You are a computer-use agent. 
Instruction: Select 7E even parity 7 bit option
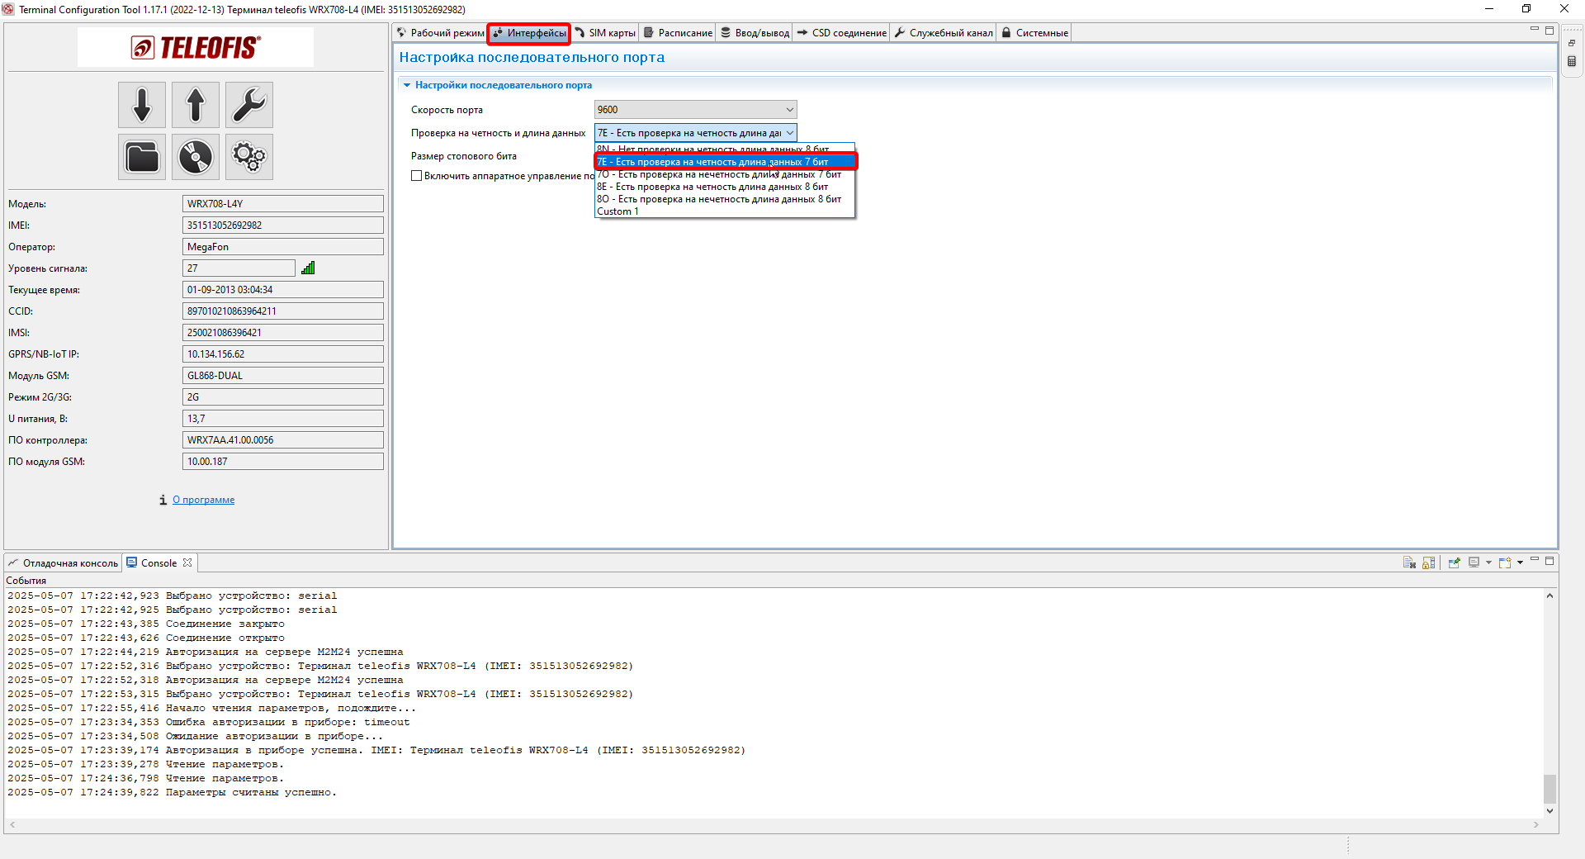point(725,162)
